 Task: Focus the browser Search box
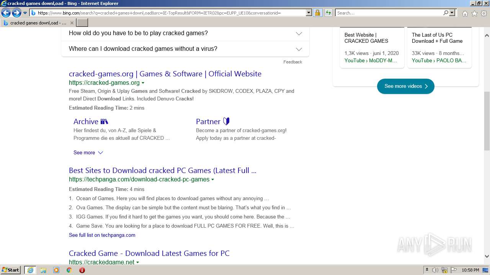(389, 13)
